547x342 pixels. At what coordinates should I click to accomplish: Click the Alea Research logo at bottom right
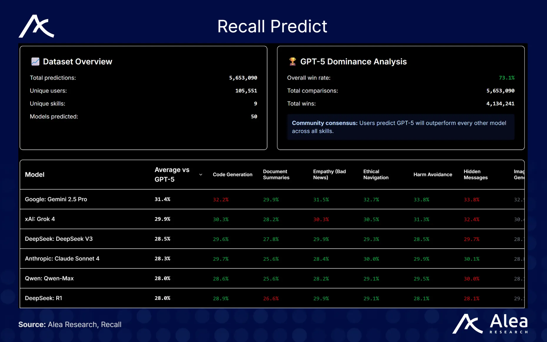pyautogui.click(x=490, y=324)
